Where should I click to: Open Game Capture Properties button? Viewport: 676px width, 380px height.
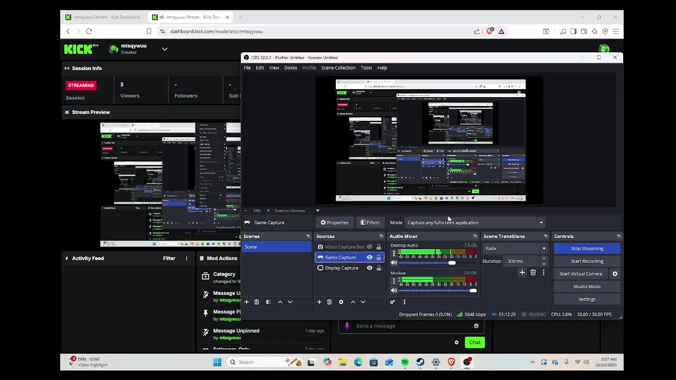pyautogui.click(x=334, y=223)
